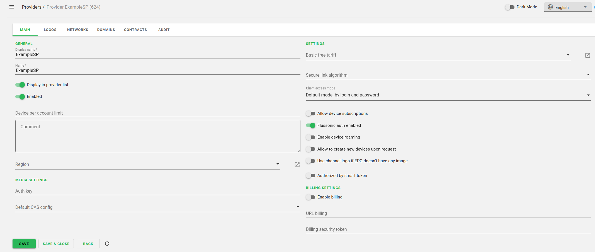595x252 pixels.
Task: Open Region external link icon
Action: coord(297,165)
